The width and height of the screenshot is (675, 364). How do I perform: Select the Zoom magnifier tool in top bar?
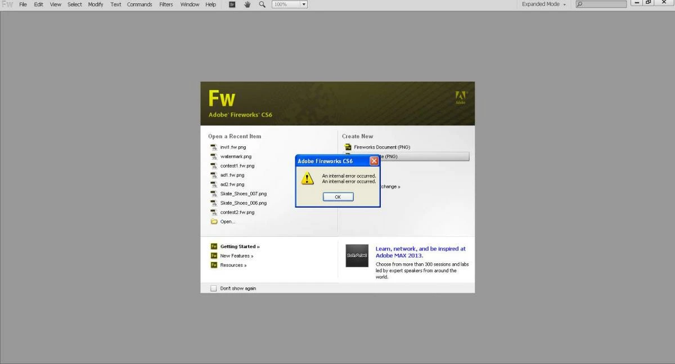262,4
